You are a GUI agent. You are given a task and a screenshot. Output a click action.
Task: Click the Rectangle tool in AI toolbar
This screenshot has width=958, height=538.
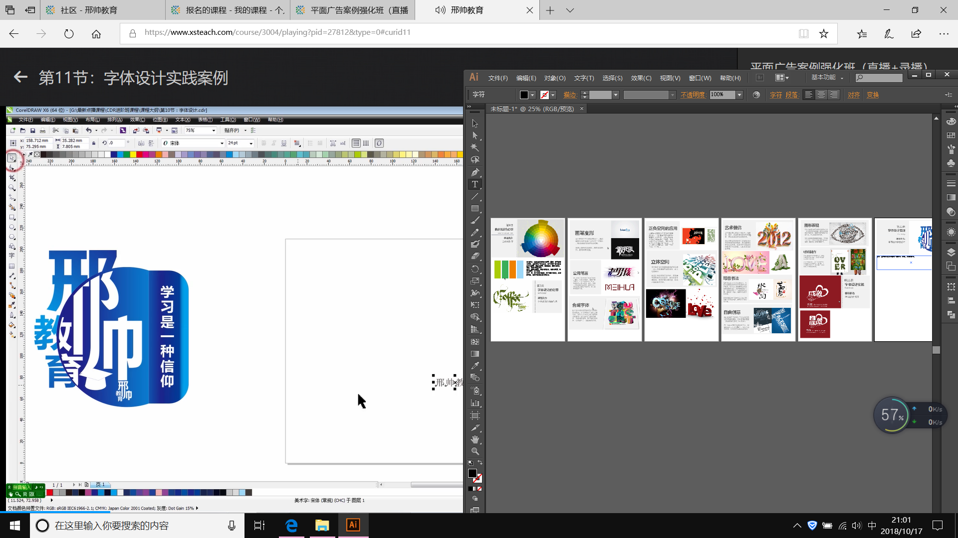click(475, 208)
